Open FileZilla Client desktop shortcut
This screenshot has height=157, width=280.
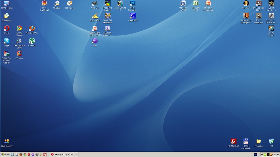coord(233,143)
